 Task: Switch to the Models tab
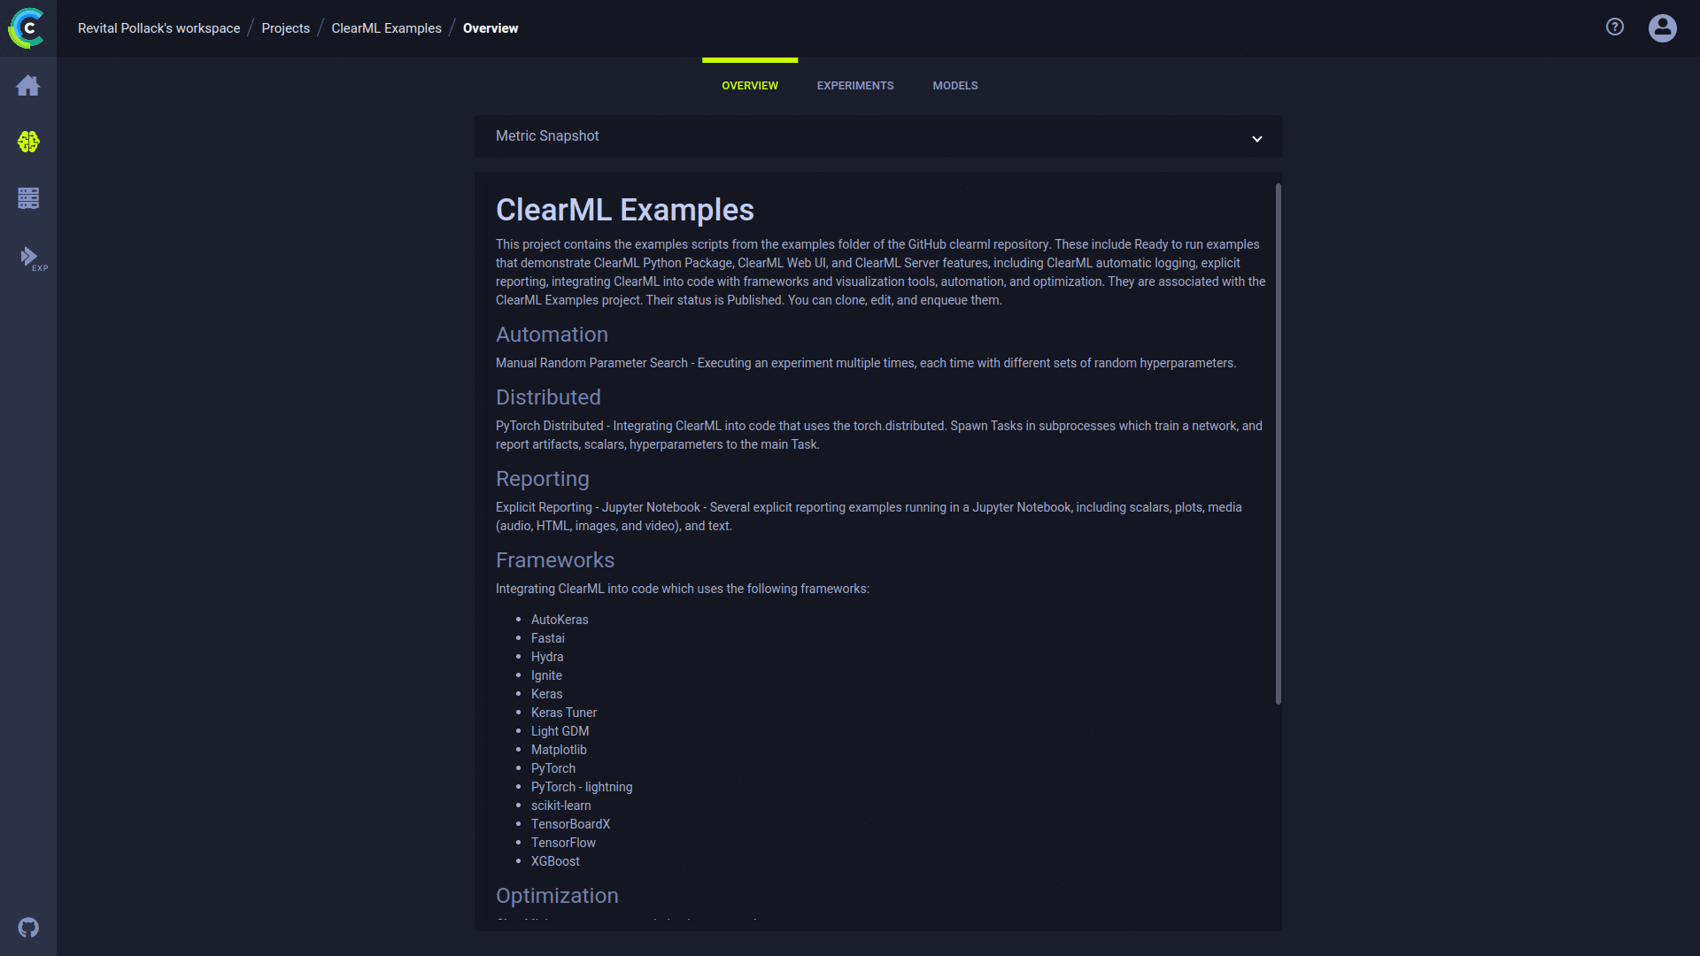[954, 86]
